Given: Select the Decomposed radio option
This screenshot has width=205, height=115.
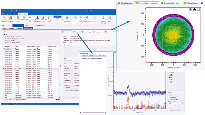Looking at the screenshot, I should coord(169,97).
